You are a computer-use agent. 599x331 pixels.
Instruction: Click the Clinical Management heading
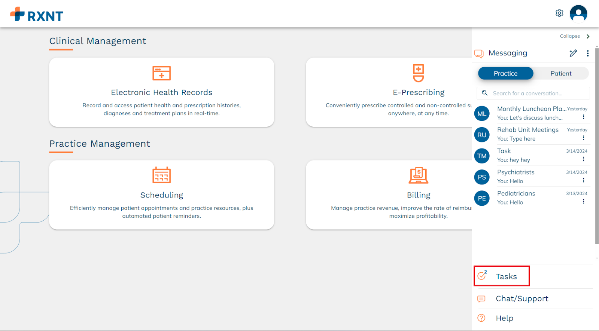click(x=98, y=41)
